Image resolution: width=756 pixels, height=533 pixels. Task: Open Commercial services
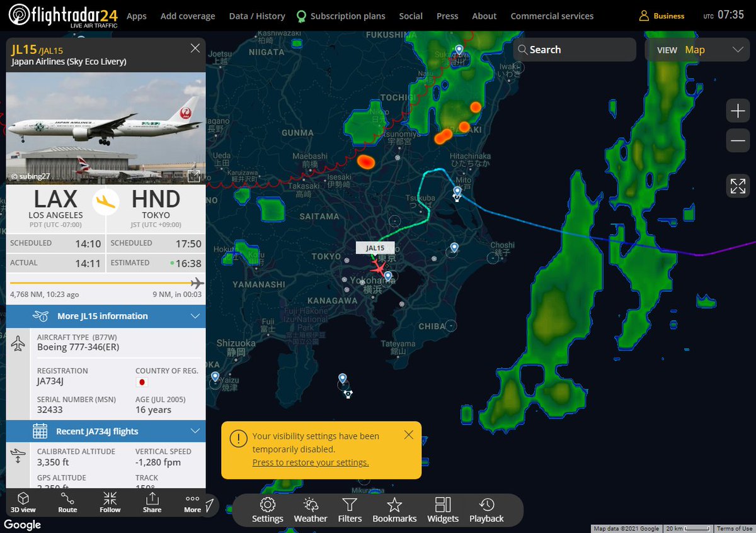point(552,16)
